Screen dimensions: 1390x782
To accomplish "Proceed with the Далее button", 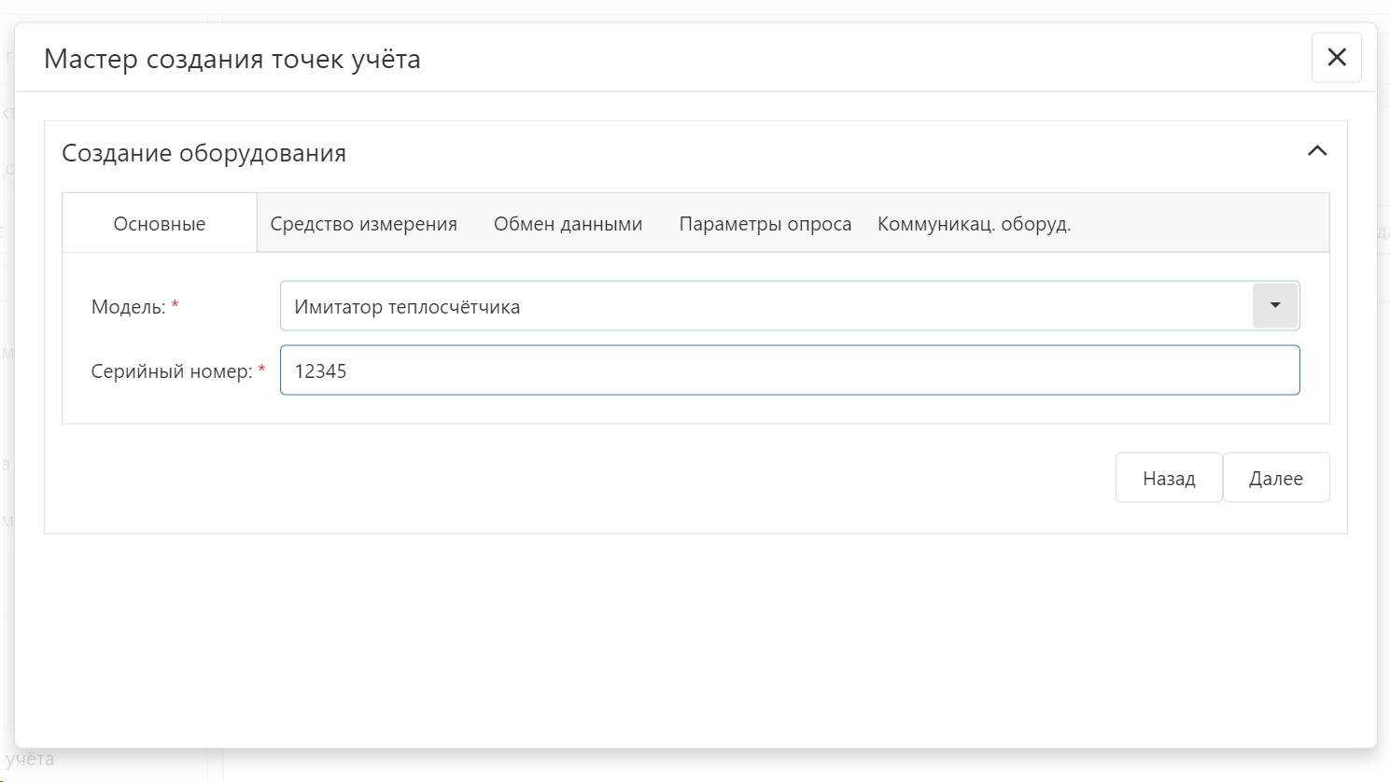I will 1275,478.
